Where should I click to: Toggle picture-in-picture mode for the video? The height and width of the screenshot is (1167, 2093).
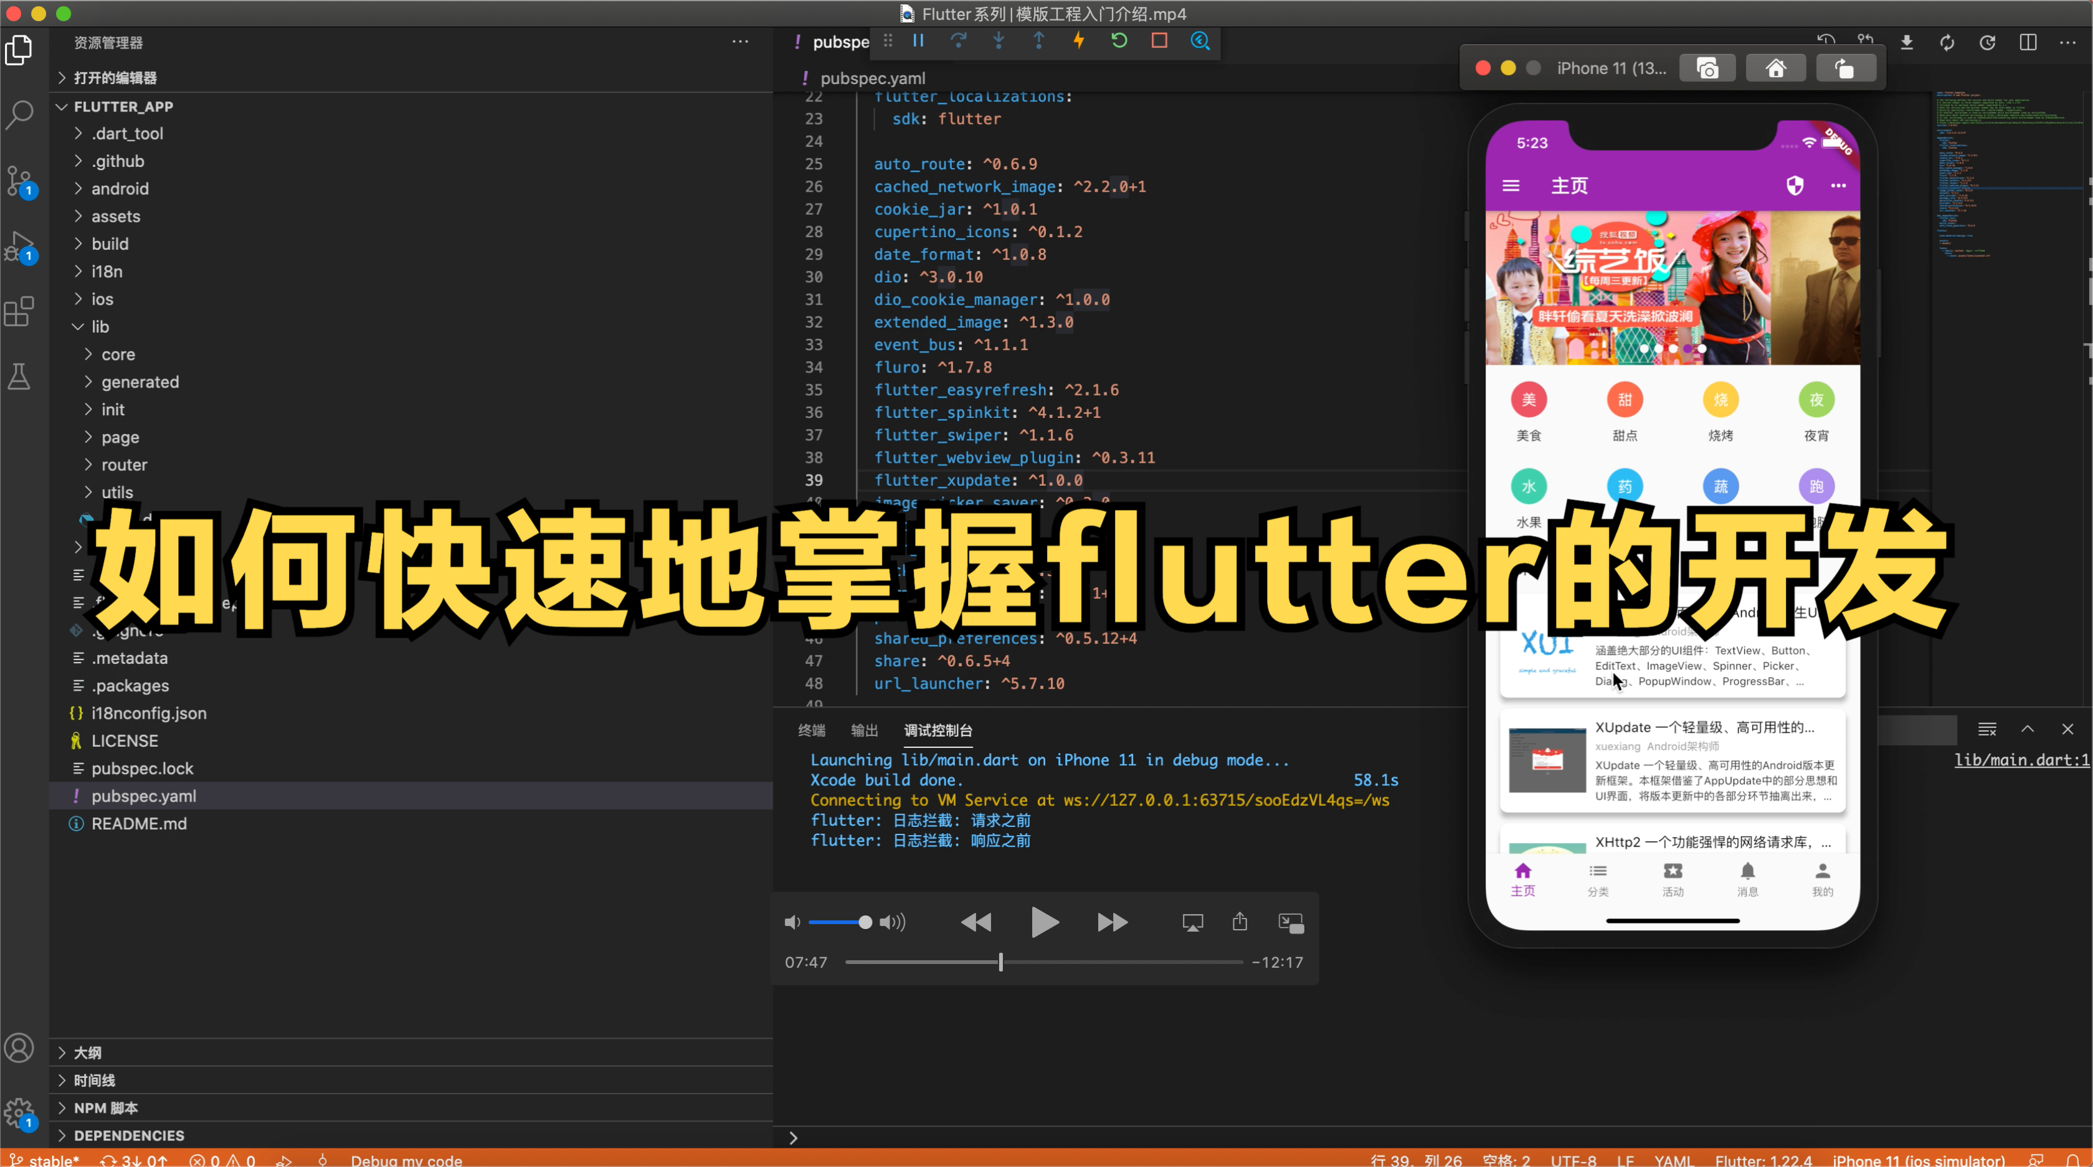coord(1291,922)
